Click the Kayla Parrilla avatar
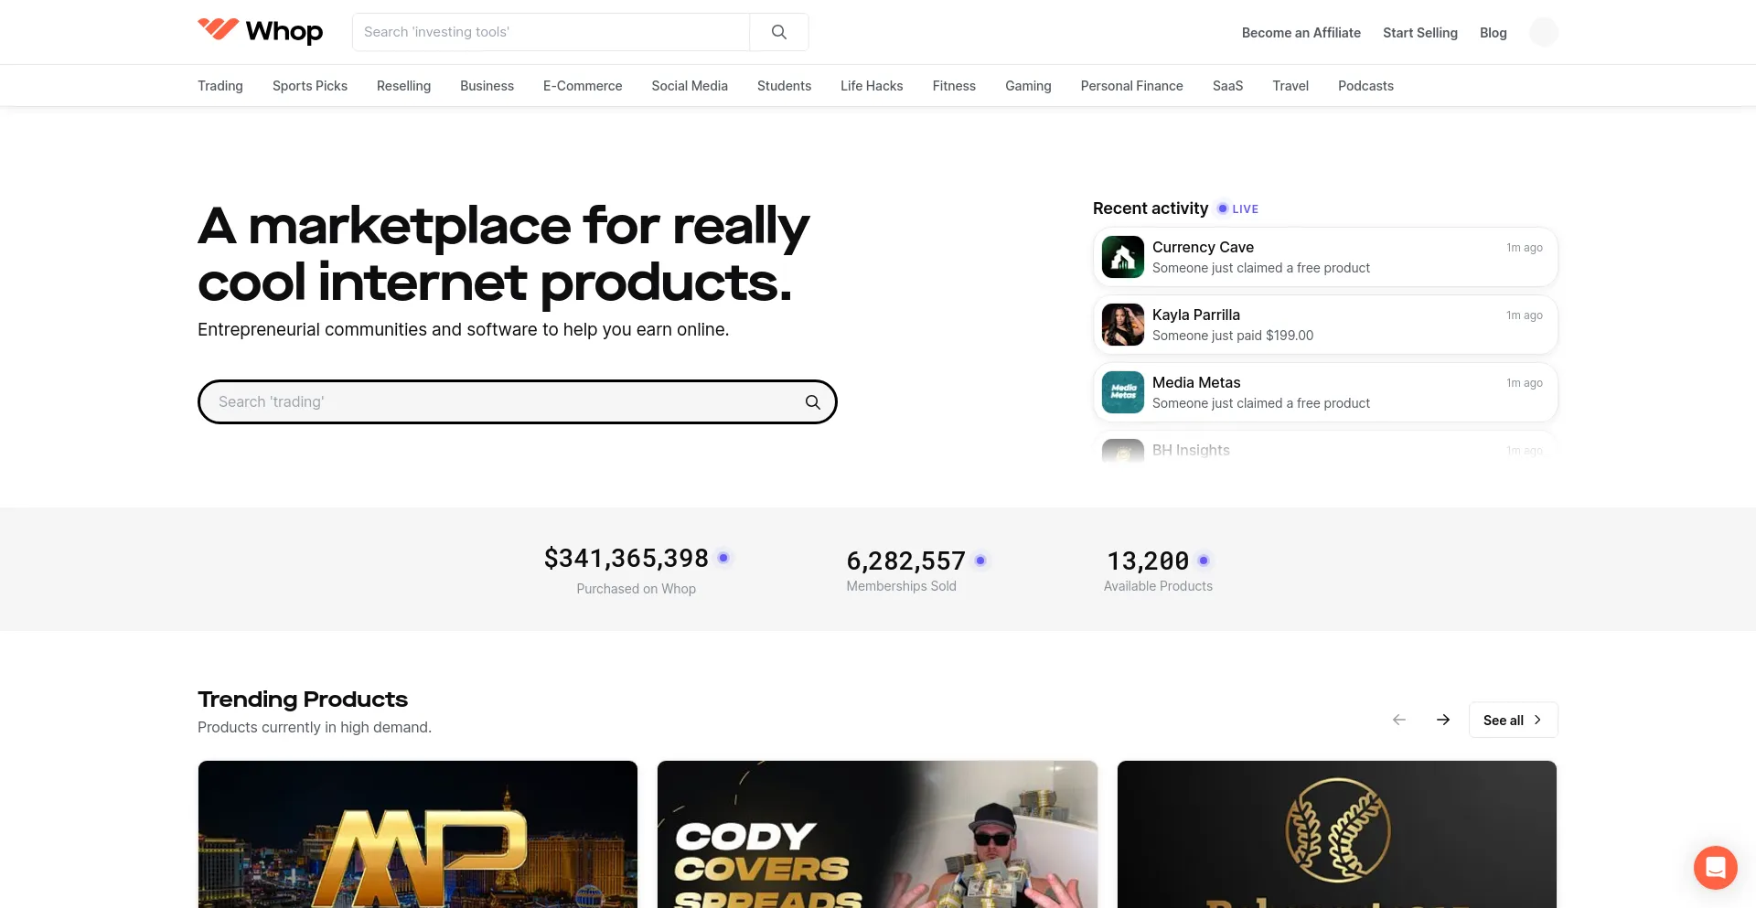The width and height of the screenshot is (1756, 908). pos(1123,325)
